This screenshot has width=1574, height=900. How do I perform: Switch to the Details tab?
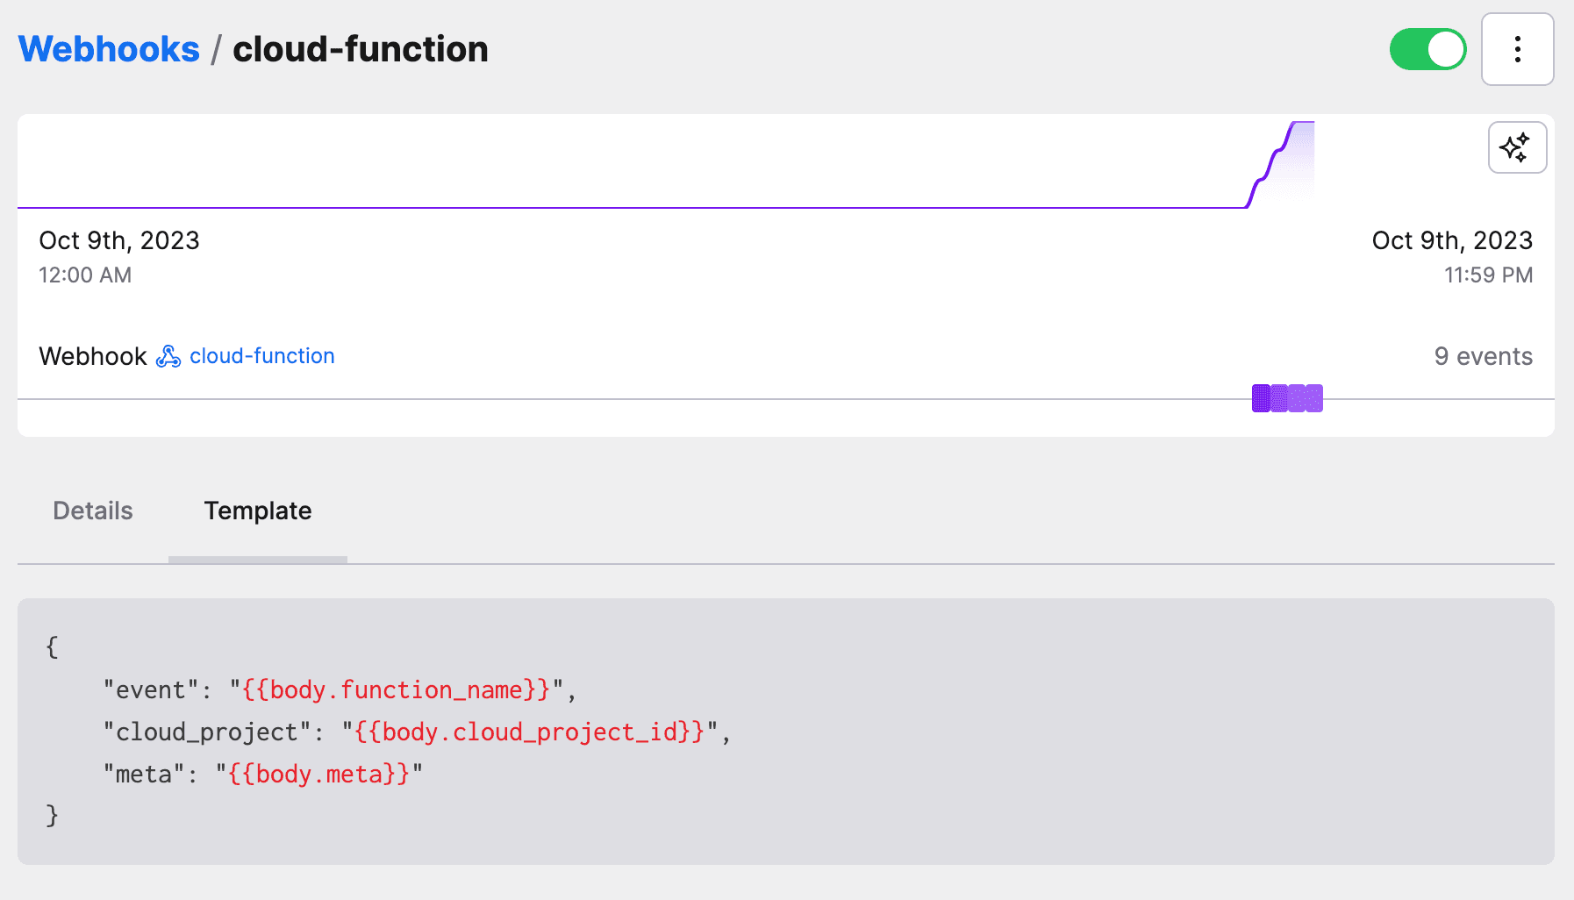click(x=93, y=511)
